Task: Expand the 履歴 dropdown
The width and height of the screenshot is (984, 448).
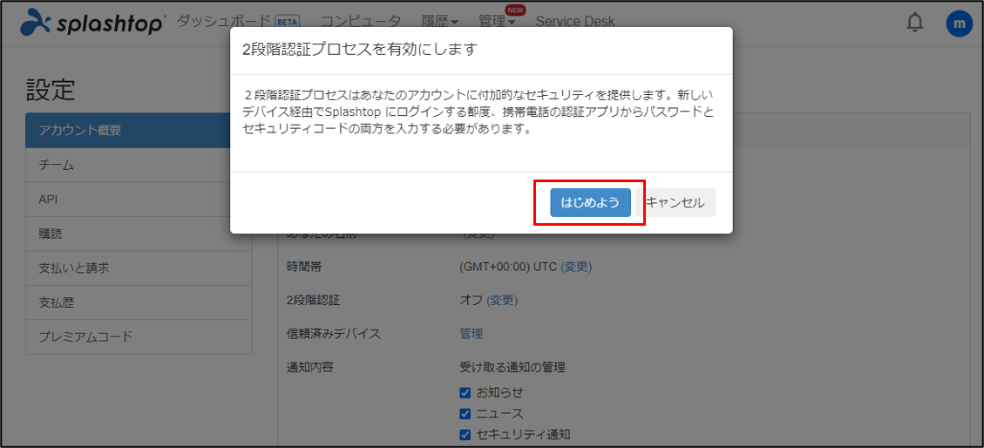Action: [440, 21]
